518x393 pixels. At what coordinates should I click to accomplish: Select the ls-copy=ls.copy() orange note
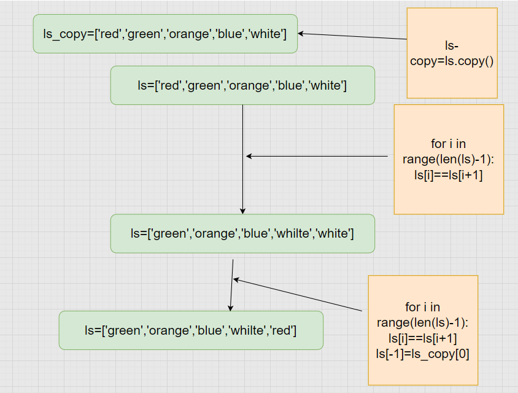[452, 53]
